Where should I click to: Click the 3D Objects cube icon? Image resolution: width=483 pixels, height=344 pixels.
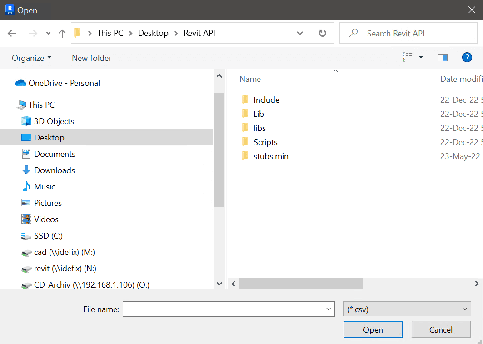click(26, 121)
